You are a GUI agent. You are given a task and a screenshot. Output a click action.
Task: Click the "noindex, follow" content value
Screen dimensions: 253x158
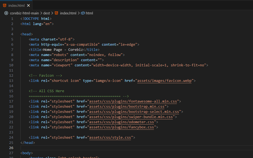coord(105,55)
